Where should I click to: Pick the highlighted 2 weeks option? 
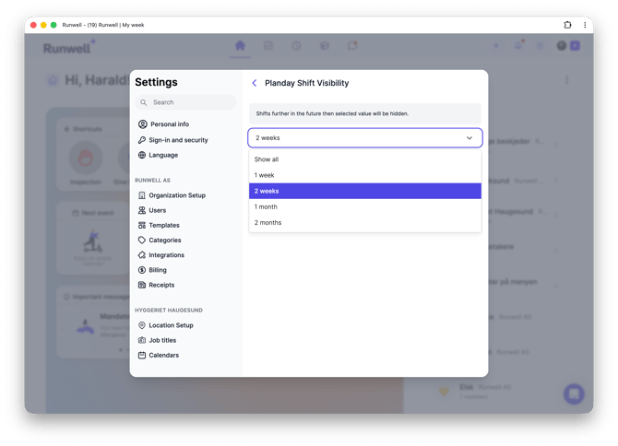[x=365, y=191]
